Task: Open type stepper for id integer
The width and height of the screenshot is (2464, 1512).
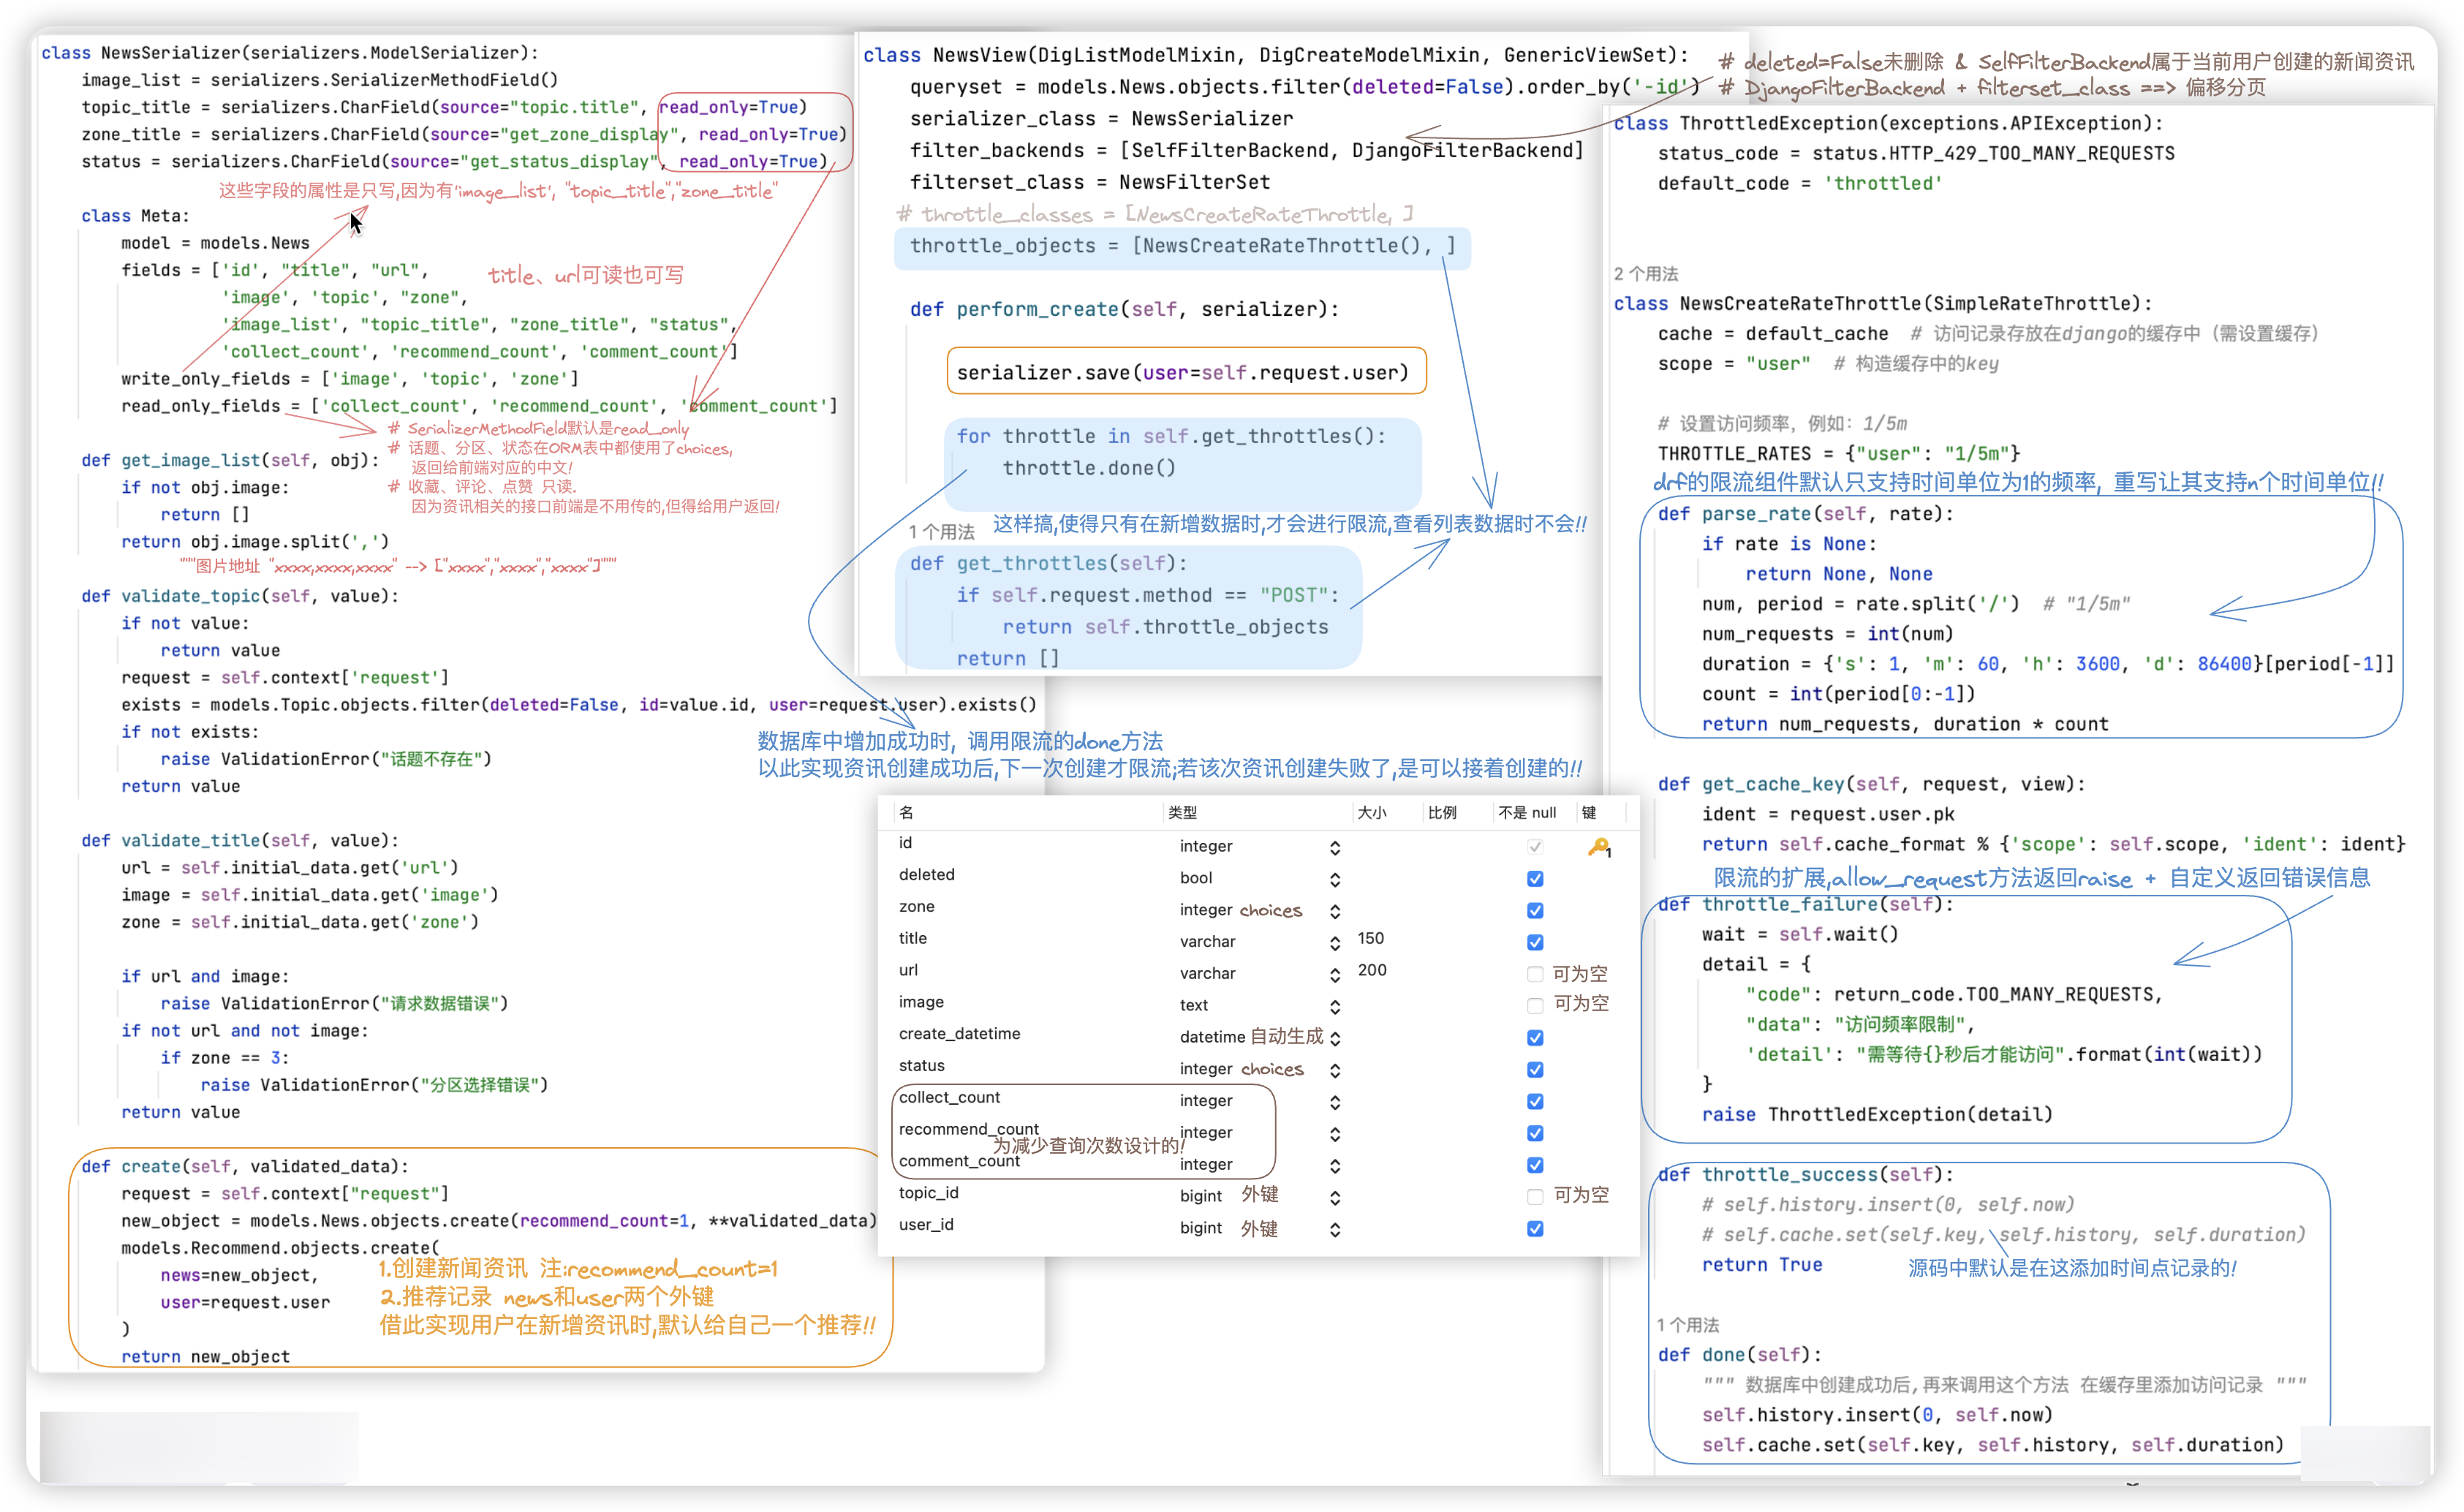Action: 1335,848
